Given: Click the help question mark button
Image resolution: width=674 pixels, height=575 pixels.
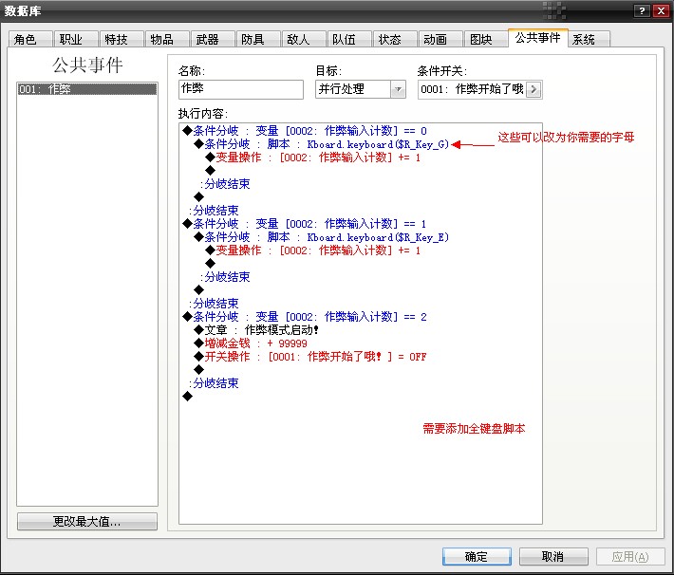Looking at the screenshot, I should 642,10.
